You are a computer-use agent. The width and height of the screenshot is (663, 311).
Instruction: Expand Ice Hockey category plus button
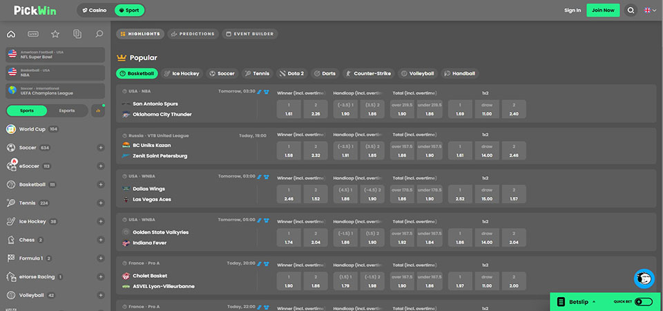(101, 221)
